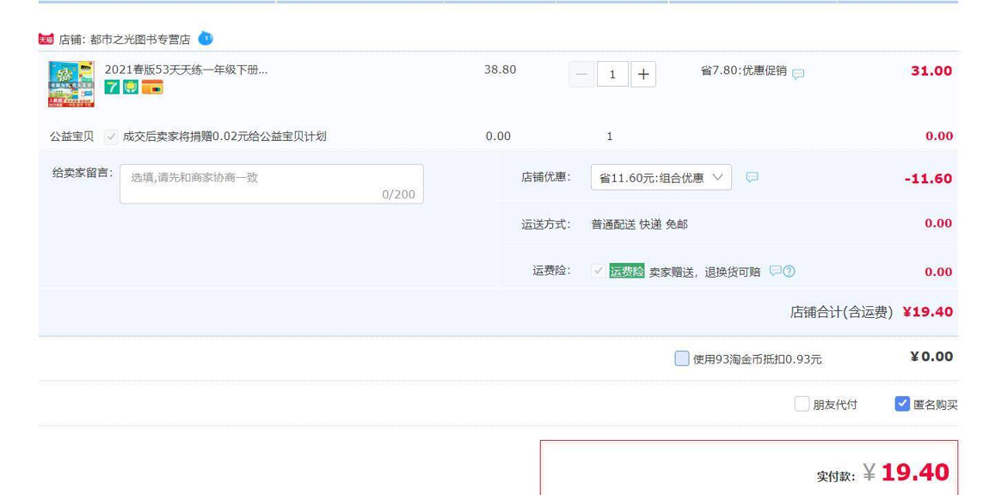The image size is (983, 495).
Task: Click the orange credit card badge
Action: 152,87
